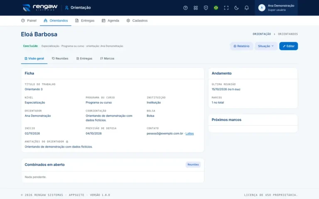Expand the Situação dropdown
This screenshot has width=319, height=199.
[266, 46]
